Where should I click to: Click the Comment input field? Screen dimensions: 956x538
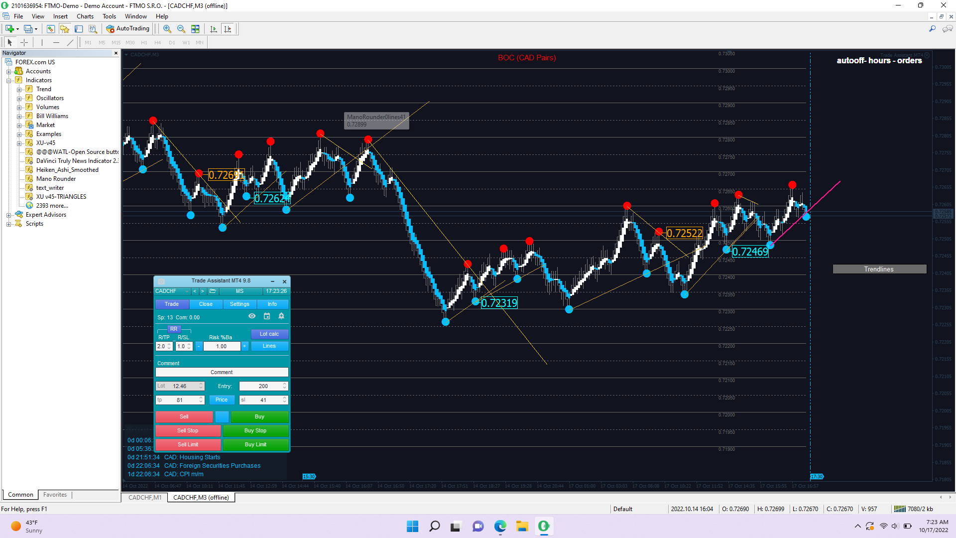[x=222, y=373]
